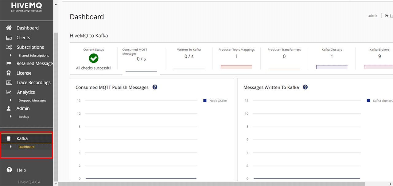
Task: Click the Producer Transformers card
Action: 284,58
